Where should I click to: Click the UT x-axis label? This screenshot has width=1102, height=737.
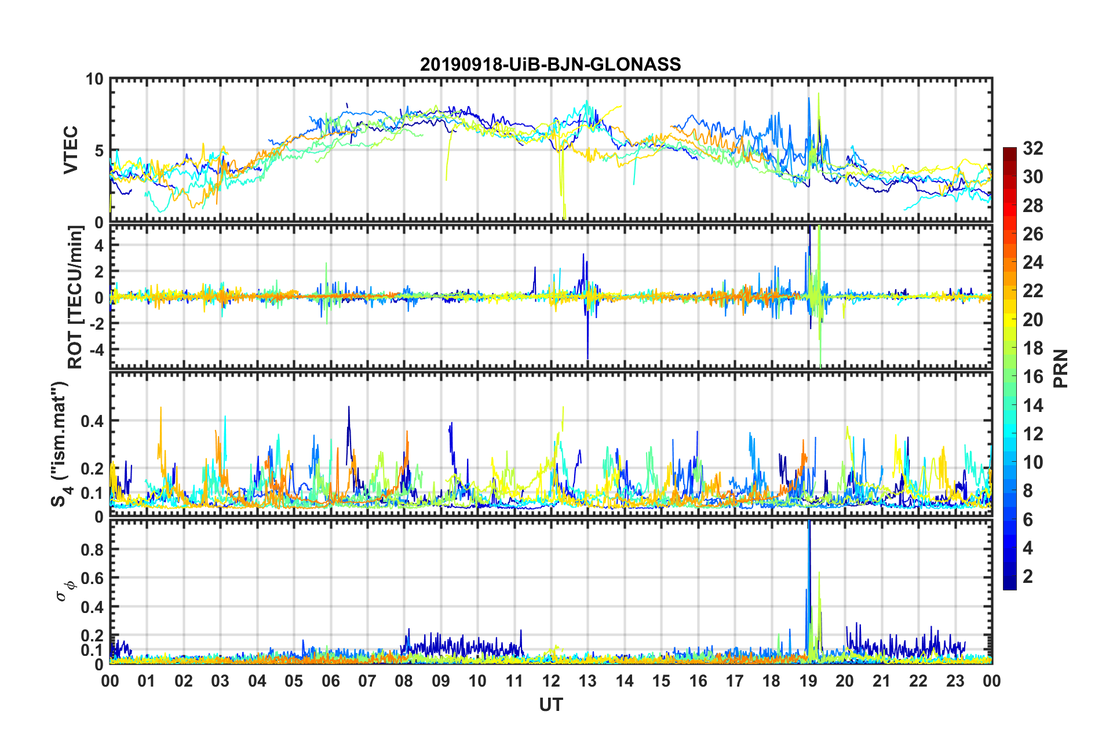click(551, 705)
